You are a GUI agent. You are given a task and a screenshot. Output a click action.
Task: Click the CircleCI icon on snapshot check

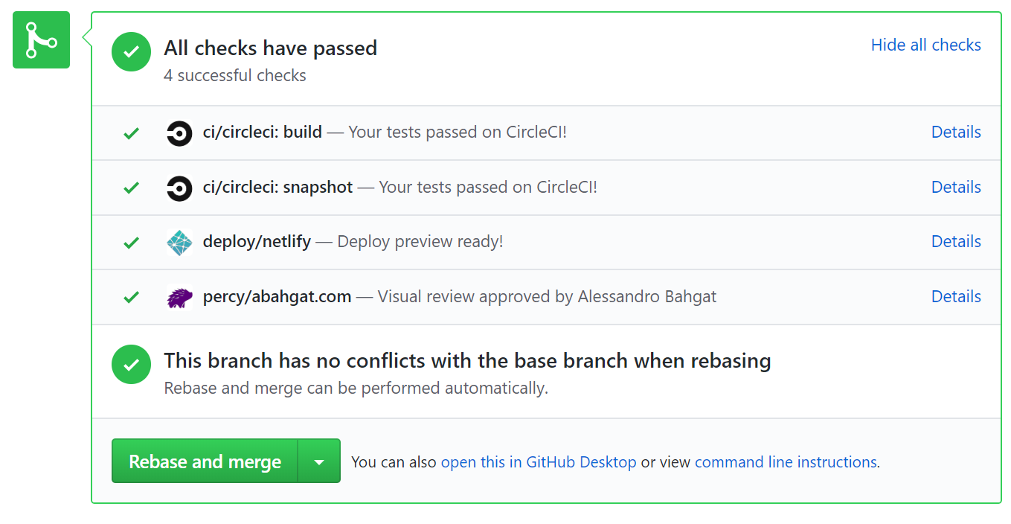[179, 188]
